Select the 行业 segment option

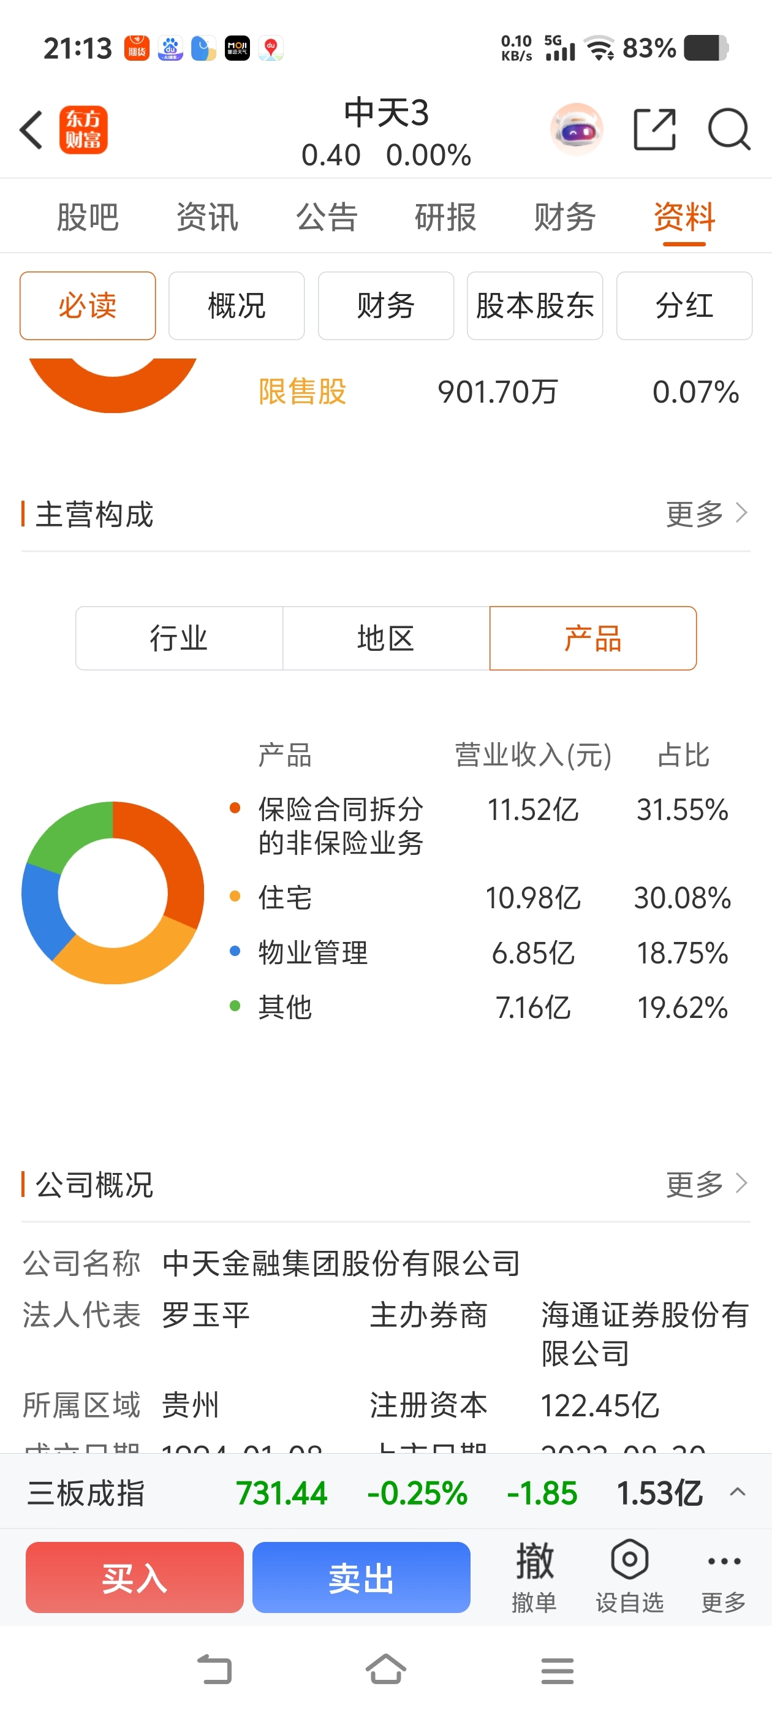(x=179, y=638)
